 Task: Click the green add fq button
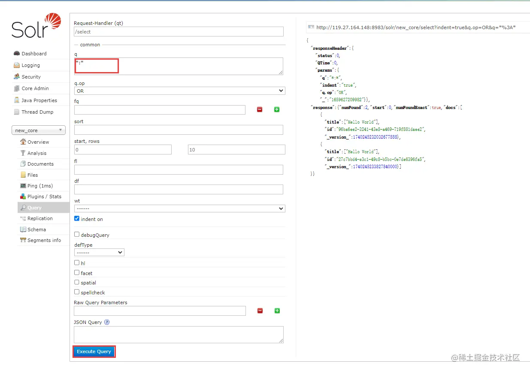tap(277, 110)
